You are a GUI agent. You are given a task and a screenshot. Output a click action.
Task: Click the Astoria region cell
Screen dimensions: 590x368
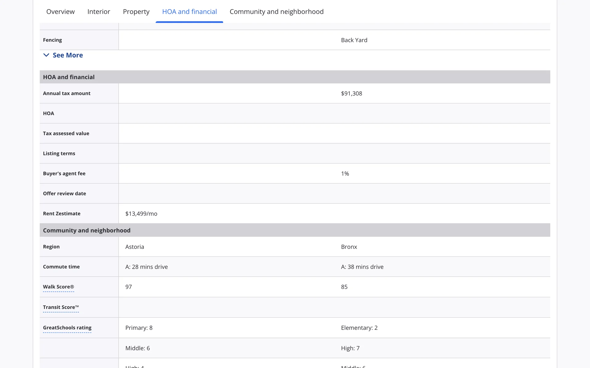point(135,247)
